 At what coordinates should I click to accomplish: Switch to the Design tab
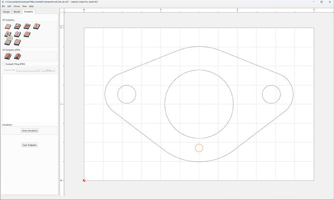[x=6, y=12]
